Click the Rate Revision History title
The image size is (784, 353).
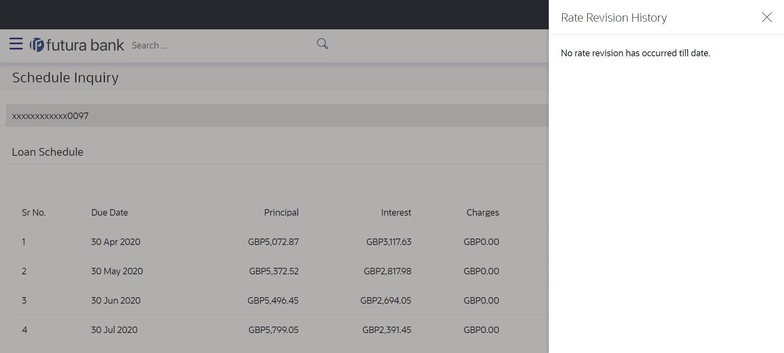click(614, 18)
